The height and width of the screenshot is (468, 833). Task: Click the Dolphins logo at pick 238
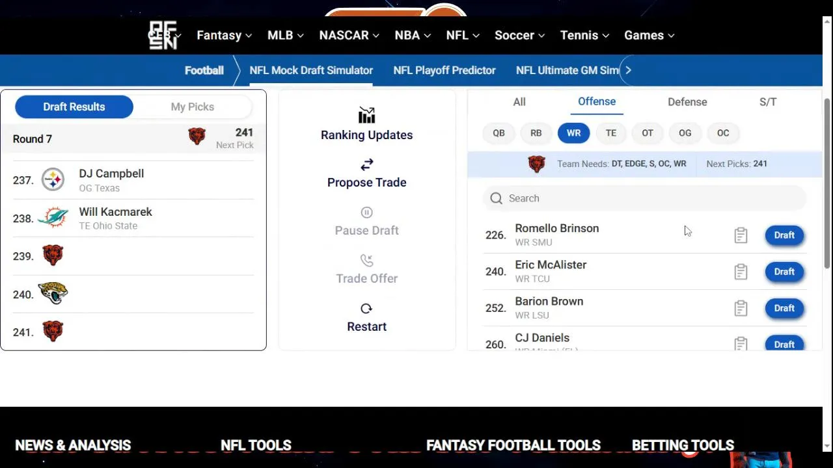(x=53, y=218)
